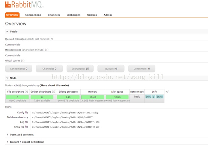Viewport: 208px width, 146px height.
Task: Click the 1048576 available text
Action: (x=68, y=101)
